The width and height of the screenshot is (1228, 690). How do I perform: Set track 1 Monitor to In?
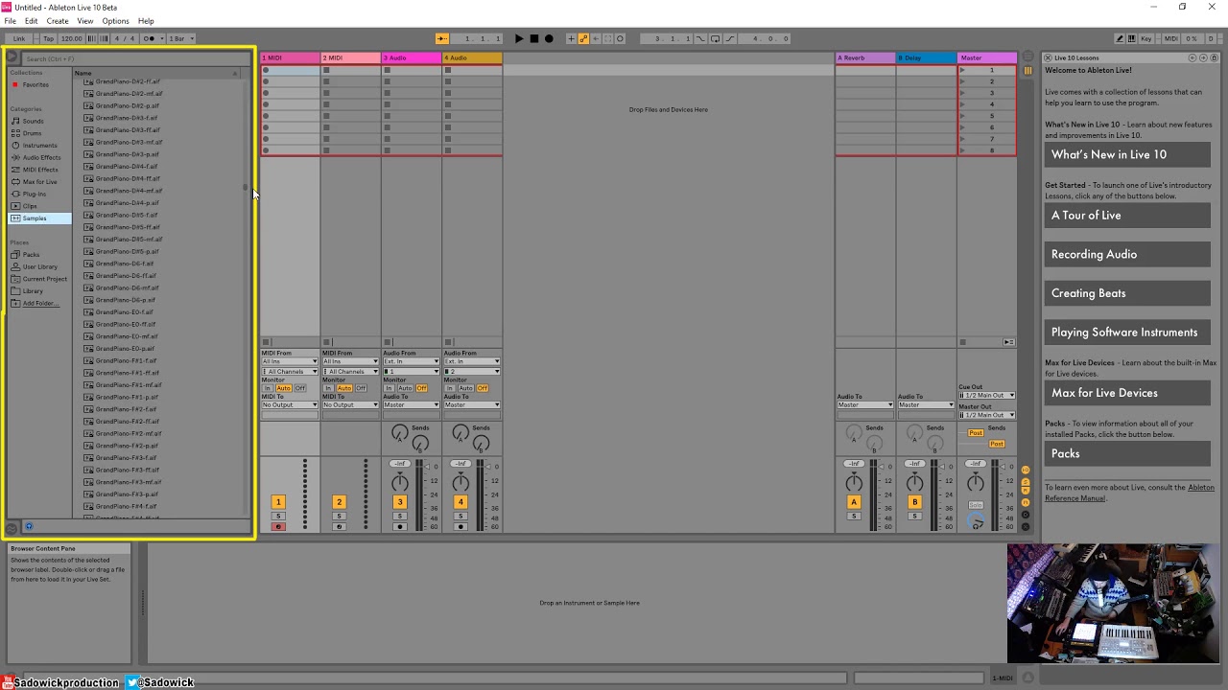pos(268,388)
